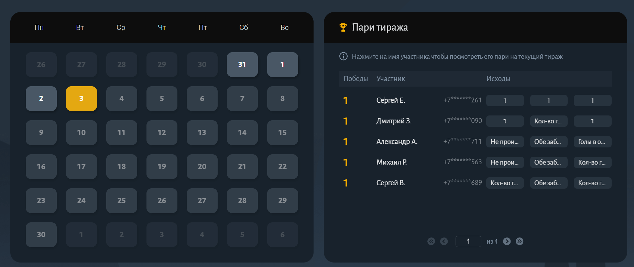Click the page number input field

coord(468,241)
